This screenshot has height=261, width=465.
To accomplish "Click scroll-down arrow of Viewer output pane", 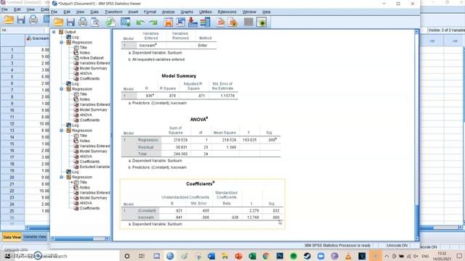I will (416, 239).
